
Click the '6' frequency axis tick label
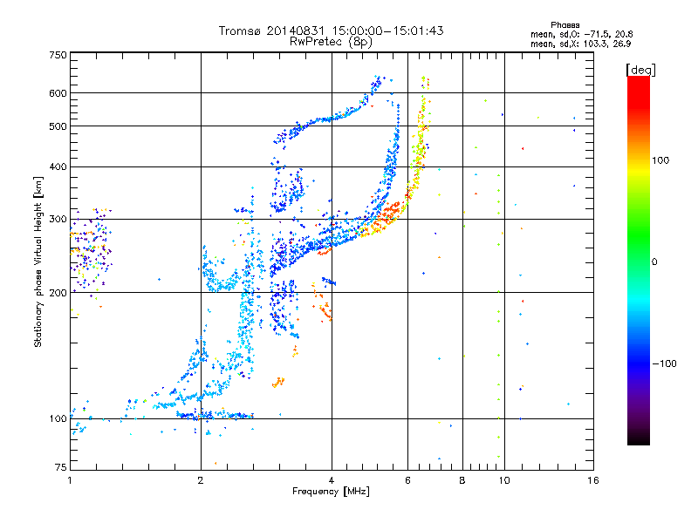pyautogui.click(x=407, y=480)
